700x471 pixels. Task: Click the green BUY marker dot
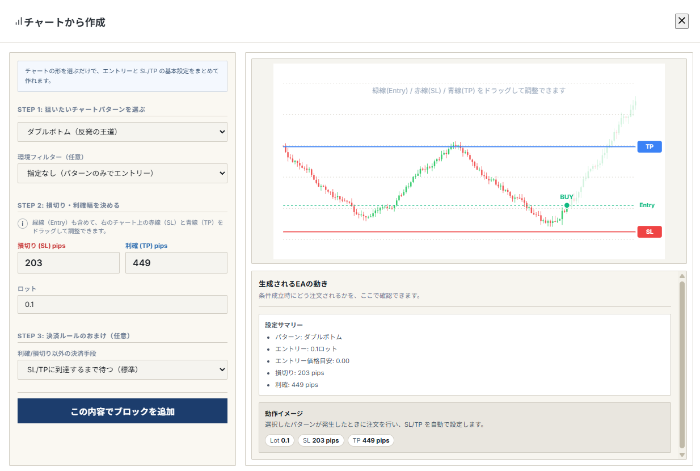tap(567, 205)
